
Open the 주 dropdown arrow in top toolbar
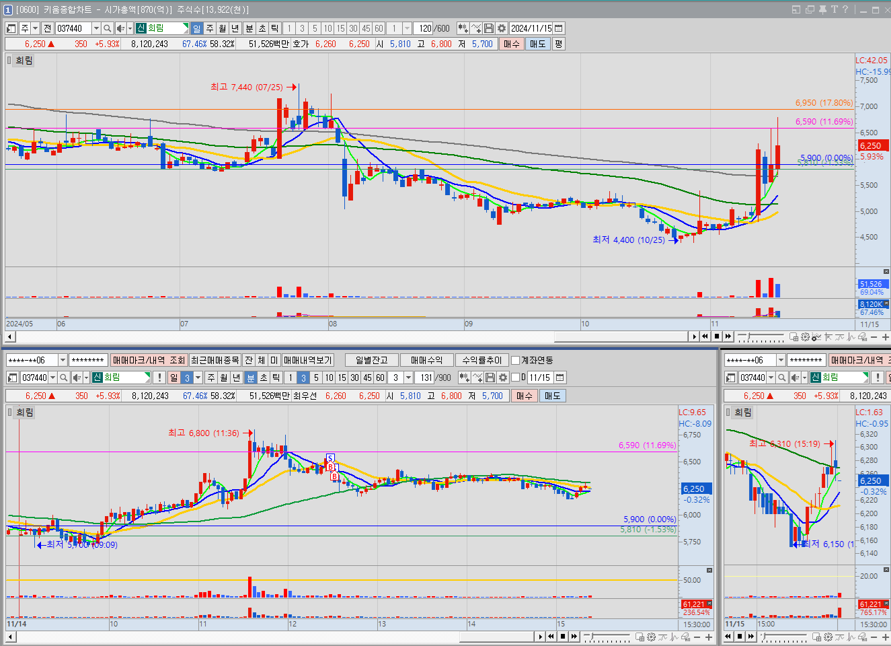(36, 28)
